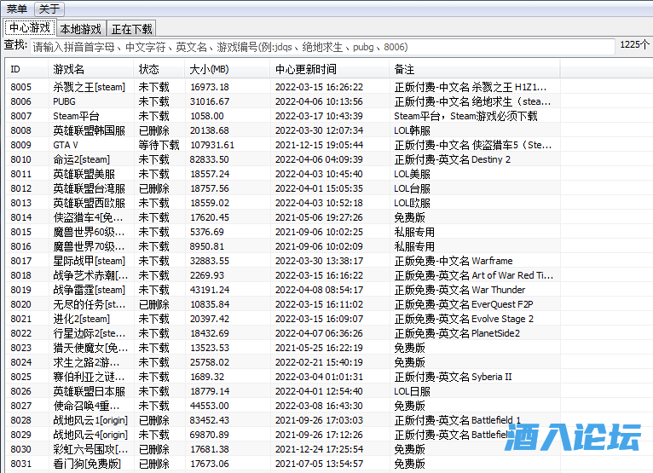This screenshot has height=473, width=653.
Task: Sort by the ID column header
Action: click(x=26, y=70)
